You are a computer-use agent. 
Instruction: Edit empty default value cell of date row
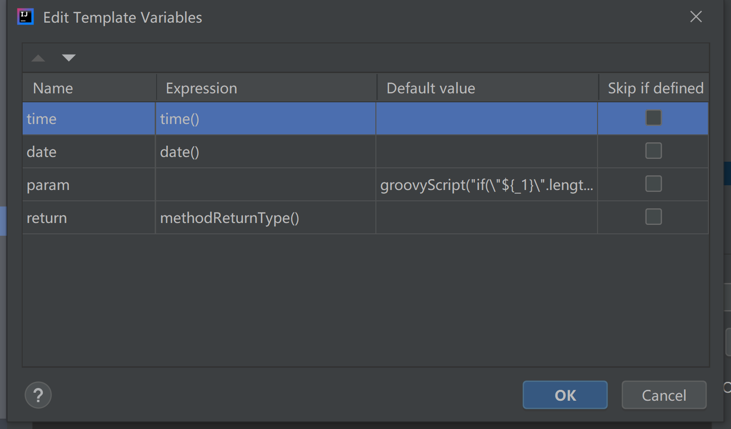(487, 152)
